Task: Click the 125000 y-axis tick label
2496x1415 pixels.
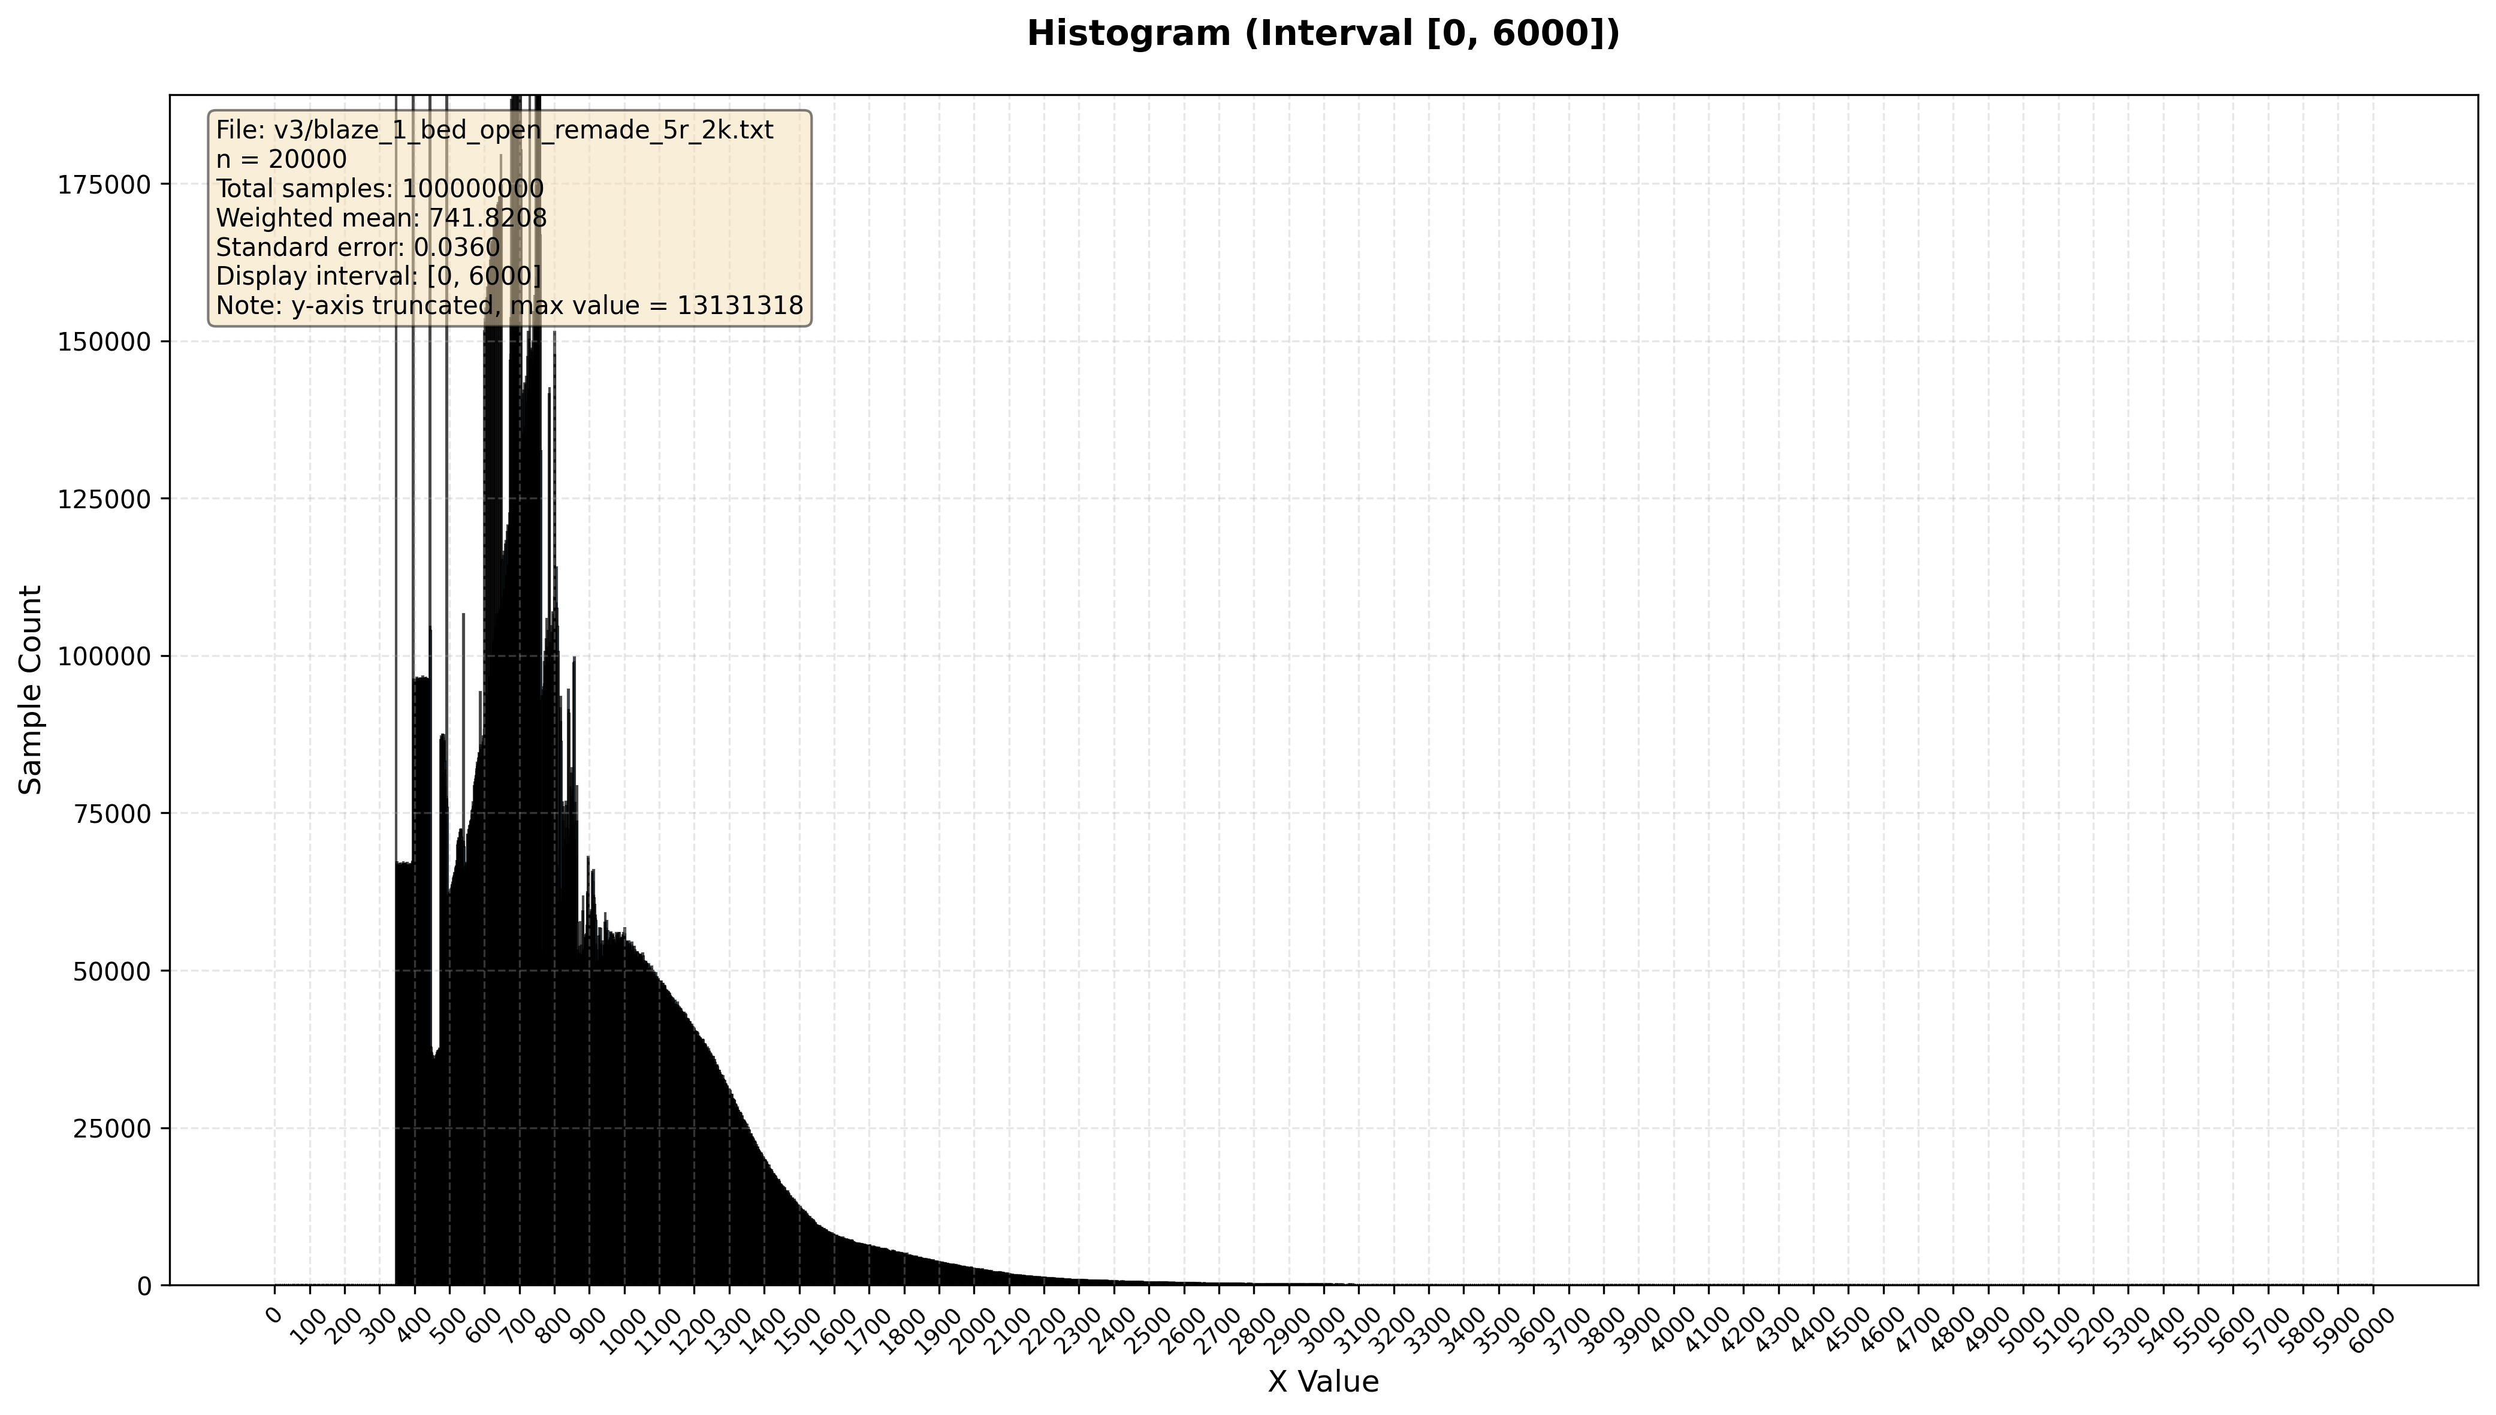Action: point(104,499)
